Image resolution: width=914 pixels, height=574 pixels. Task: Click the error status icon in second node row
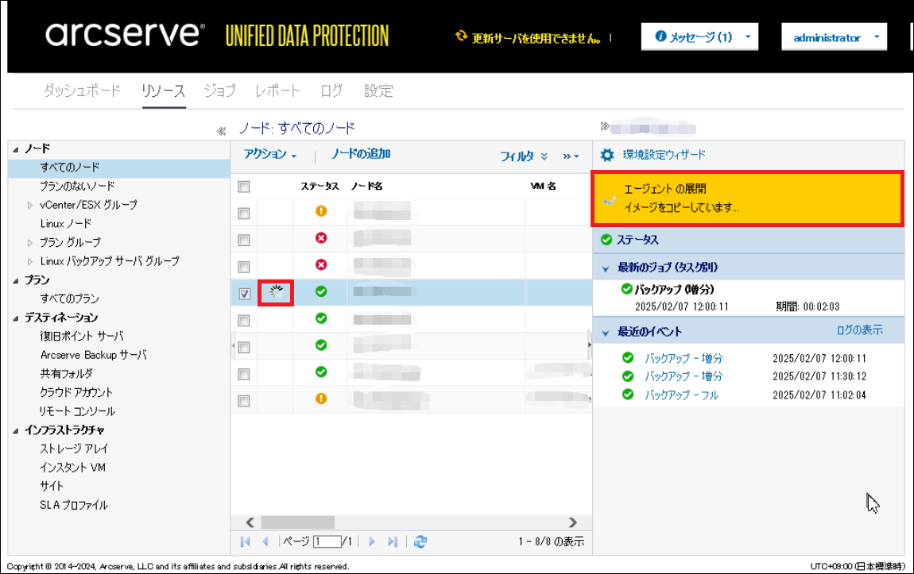click(321, 238)
